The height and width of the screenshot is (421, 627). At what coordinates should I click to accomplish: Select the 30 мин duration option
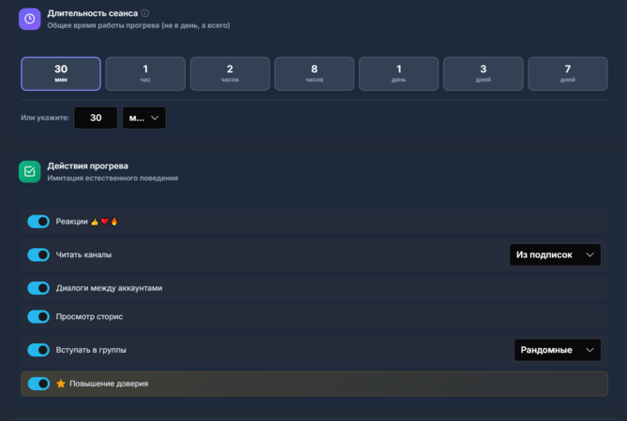click(61, 74)
